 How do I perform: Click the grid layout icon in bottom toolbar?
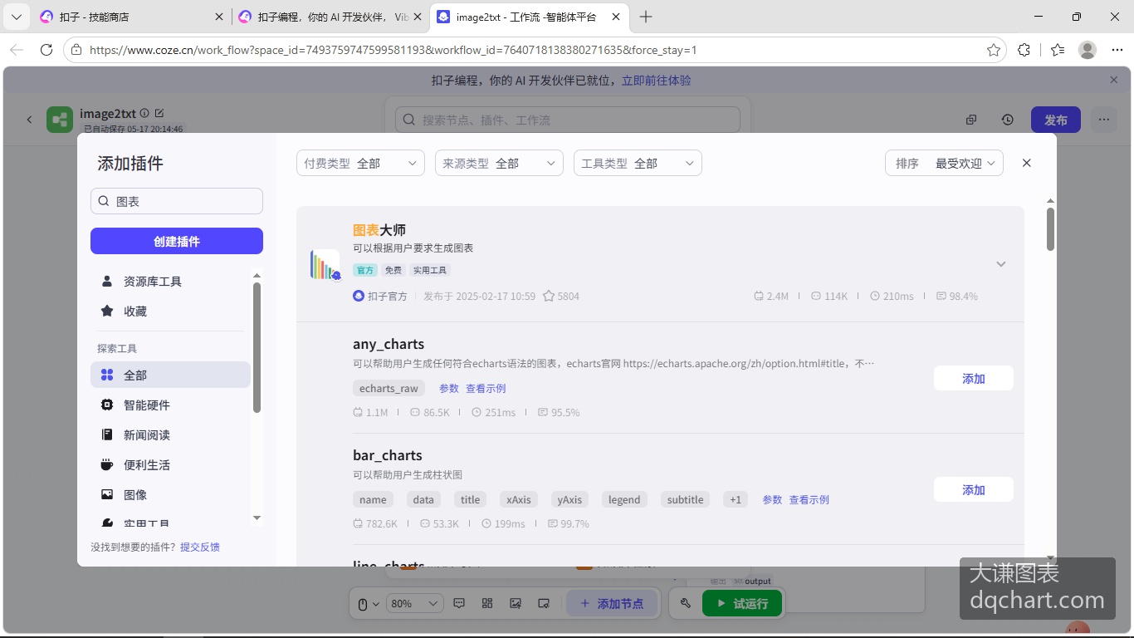click(487, 604)
